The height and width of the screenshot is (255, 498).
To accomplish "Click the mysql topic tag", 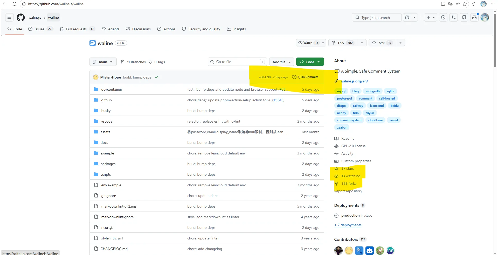I will pyautogui.click(x=341, y=91).
